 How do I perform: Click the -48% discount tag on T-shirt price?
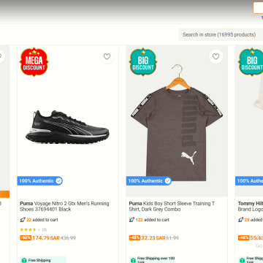[134, 237]
